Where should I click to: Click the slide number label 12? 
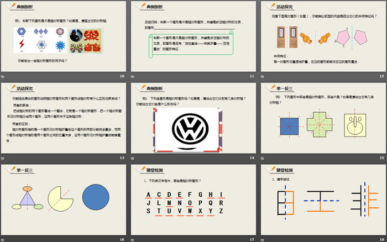(x=382, y=76)
